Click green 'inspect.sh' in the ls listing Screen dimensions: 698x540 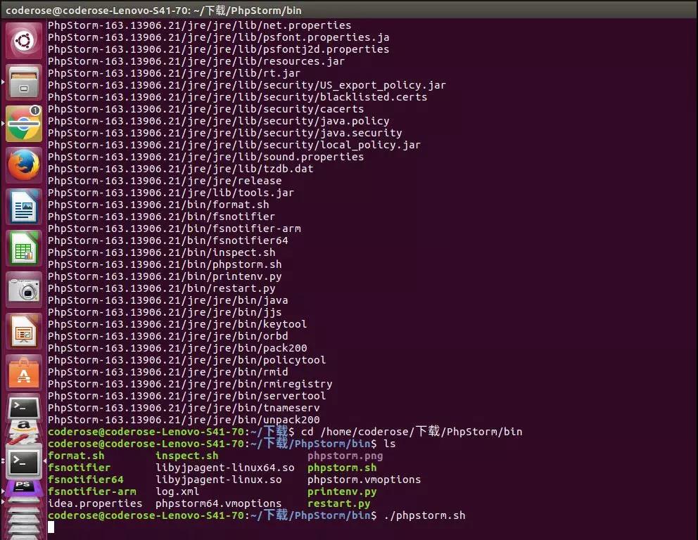point(187,456)
